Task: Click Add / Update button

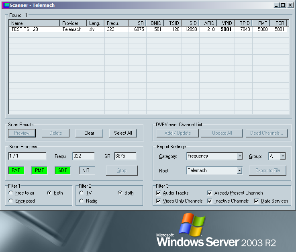Action: (178, 133)
